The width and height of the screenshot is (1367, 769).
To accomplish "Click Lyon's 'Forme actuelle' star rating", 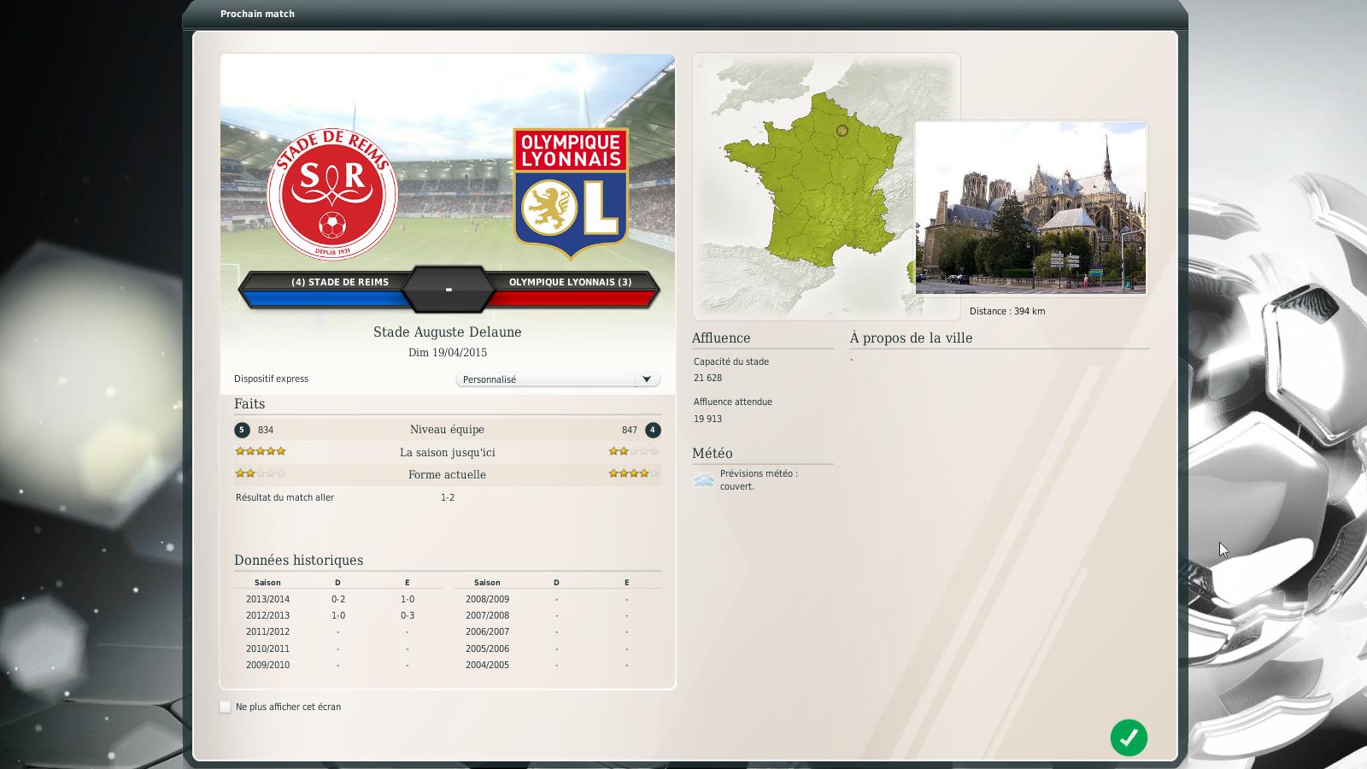I will coord(634,473).
